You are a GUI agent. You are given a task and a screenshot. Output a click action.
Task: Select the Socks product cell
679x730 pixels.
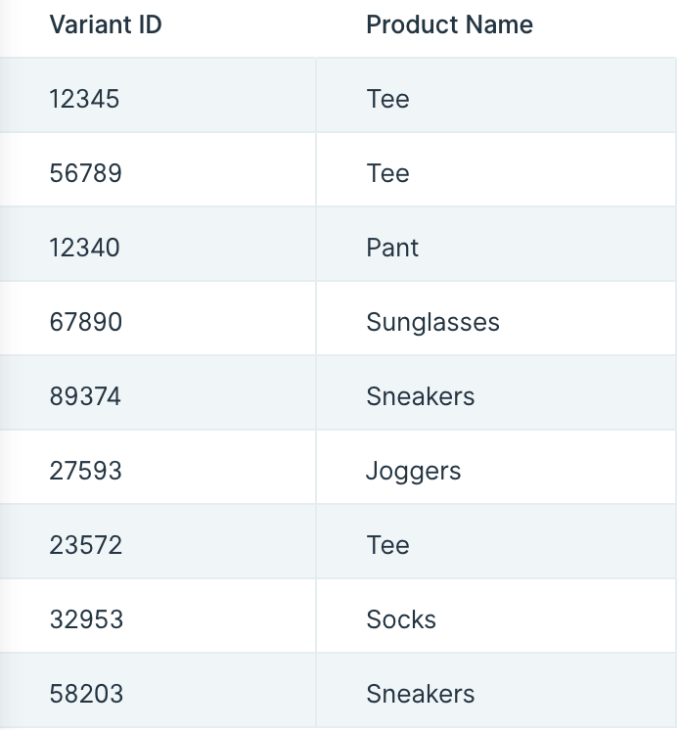tap(496, 616)
